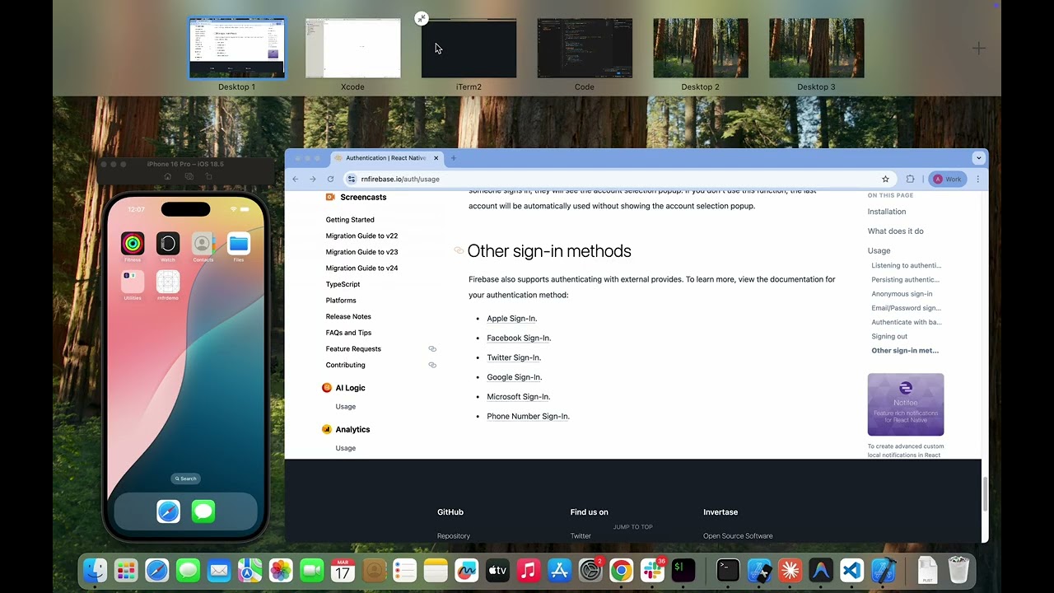Go to Home in Simulator toolbar
1054x593 pixels.
168,176
